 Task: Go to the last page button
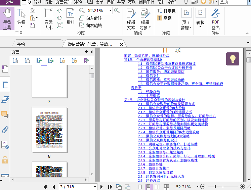coord(110,187)
